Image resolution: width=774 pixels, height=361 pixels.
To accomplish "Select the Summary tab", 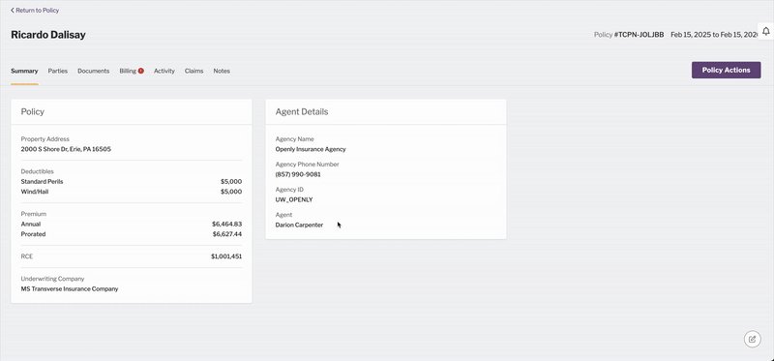I will (x=24, y=71).
